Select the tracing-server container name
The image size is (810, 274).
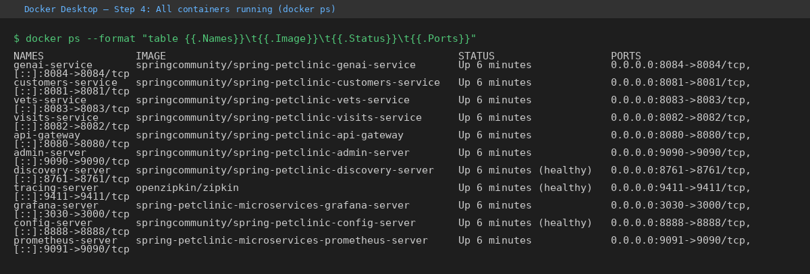click(x=56, y=188)
